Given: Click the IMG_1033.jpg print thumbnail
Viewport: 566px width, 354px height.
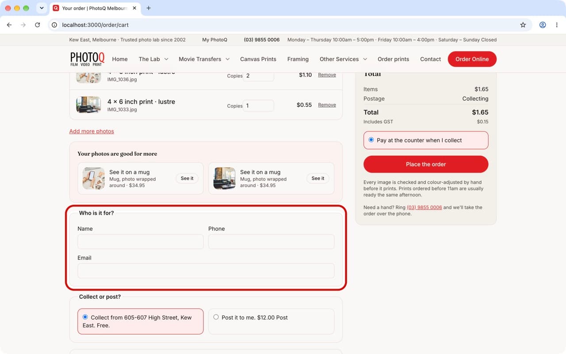Looking at the screenshot, I should pyautogui.click(x=88, y=105).
